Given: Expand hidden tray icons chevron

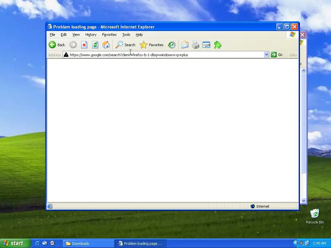Looking at the screenshot, I should coord(295,243).
